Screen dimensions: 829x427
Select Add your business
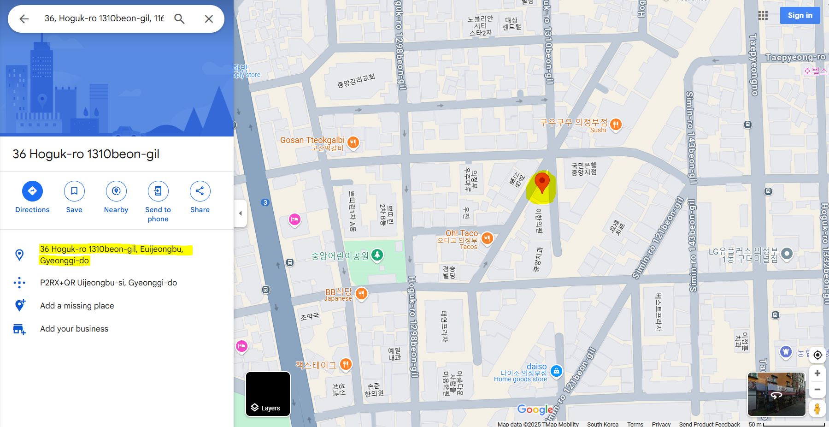74,329
